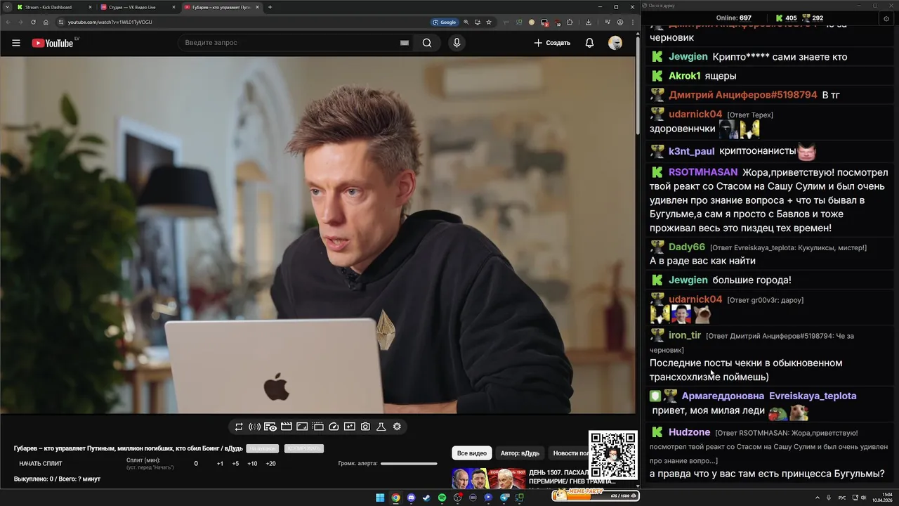Screen dimensions: 899x506
Task: Add +20 minutes to split
Action: coord(270,464)
